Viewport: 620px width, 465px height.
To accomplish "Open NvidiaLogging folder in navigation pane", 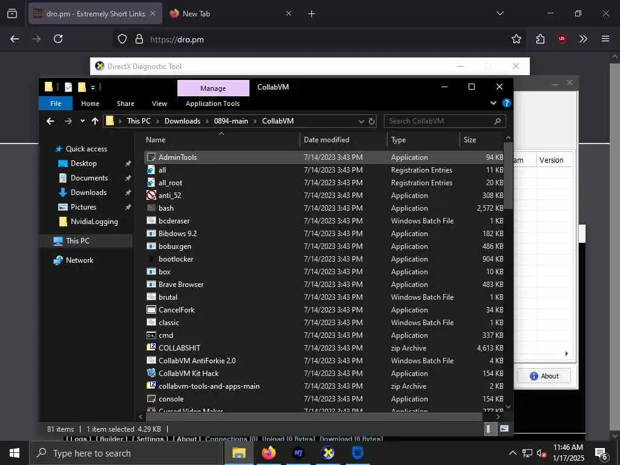I will click(94, 222).
